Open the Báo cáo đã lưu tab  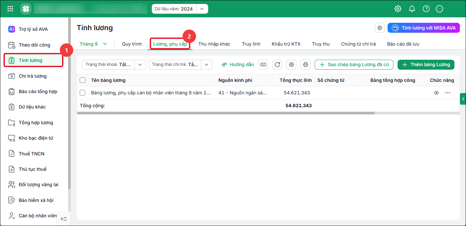coord(403,44)
